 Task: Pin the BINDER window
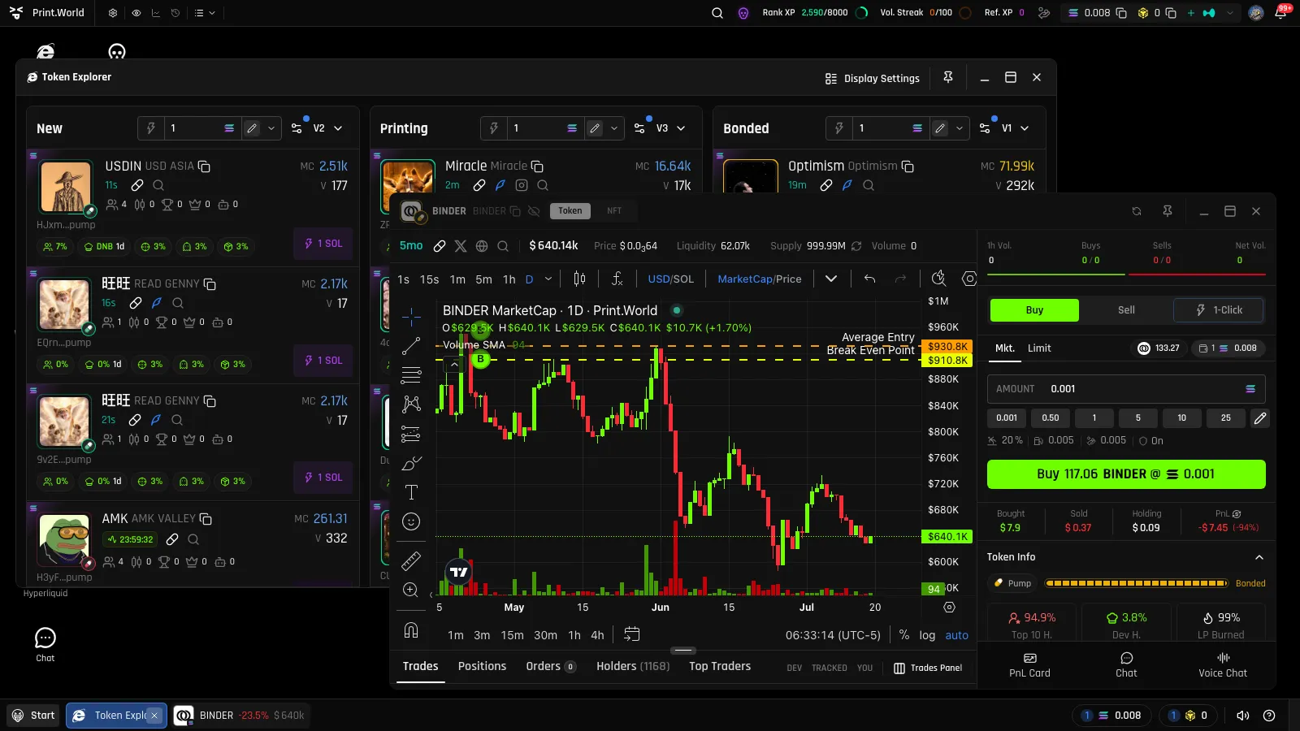pos(1168,211)
